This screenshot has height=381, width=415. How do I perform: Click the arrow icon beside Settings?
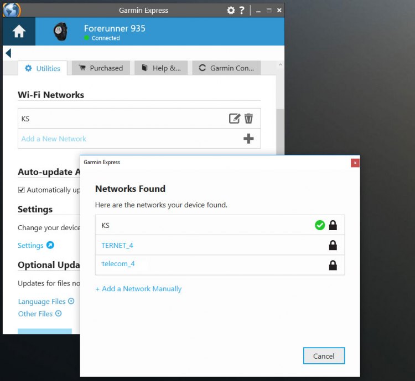pos(50,245)
